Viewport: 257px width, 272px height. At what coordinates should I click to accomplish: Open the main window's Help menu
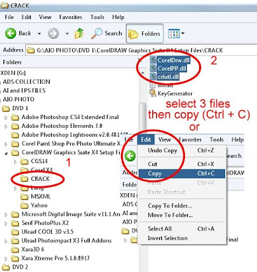(118, 17)
